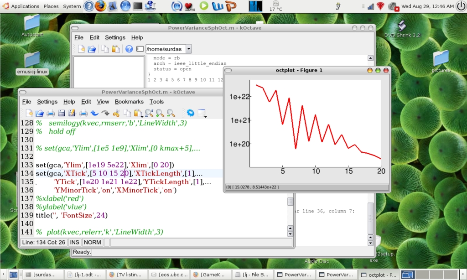The image size is (467, 280).
Task: Click the blue question mark Help icon
Action: 129,49
